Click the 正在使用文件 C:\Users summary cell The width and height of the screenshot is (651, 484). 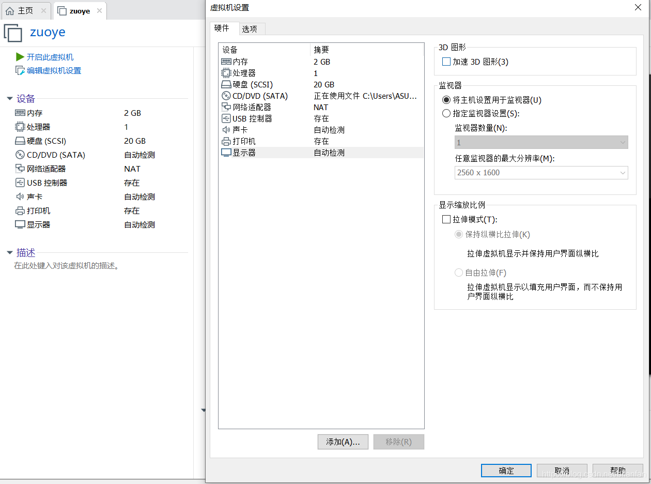click(x=365, y=96)
